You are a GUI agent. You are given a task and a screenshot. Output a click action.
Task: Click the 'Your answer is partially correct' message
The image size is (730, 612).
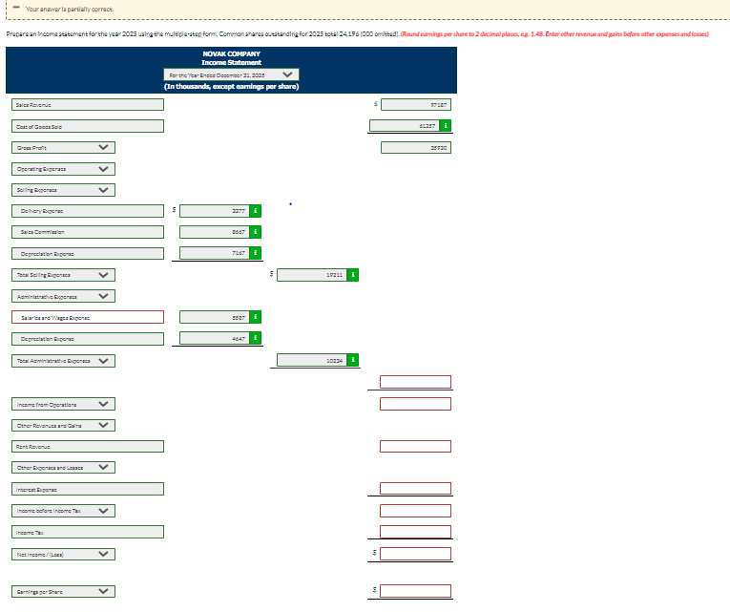(x=70, y=9)
